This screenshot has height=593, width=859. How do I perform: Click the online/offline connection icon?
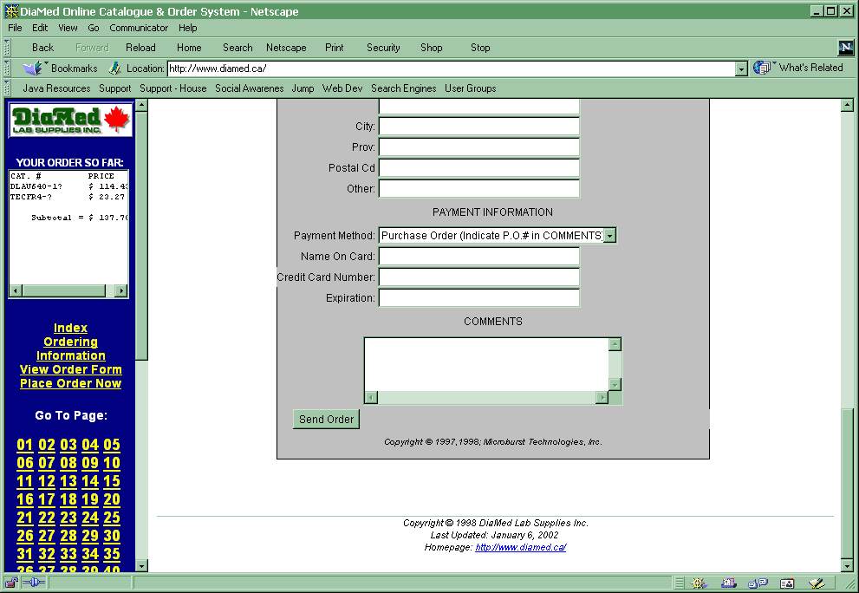point(33,583)
